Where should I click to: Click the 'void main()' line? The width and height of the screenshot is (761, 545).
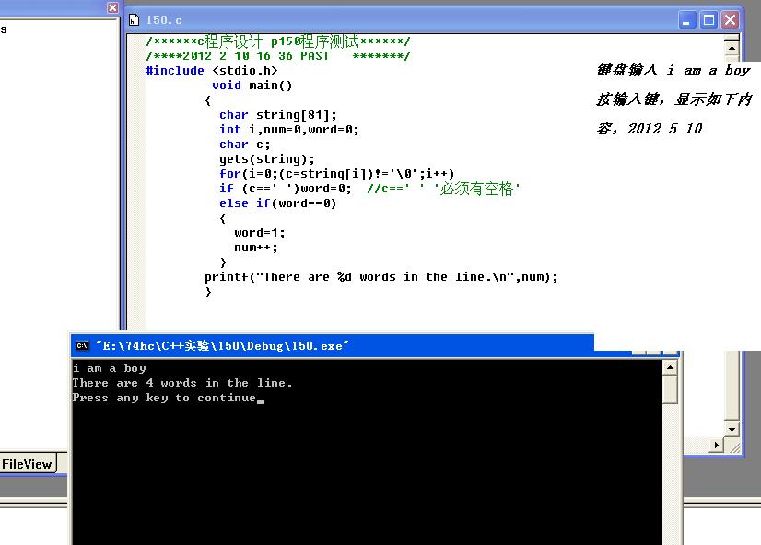(x=252, y=86)
